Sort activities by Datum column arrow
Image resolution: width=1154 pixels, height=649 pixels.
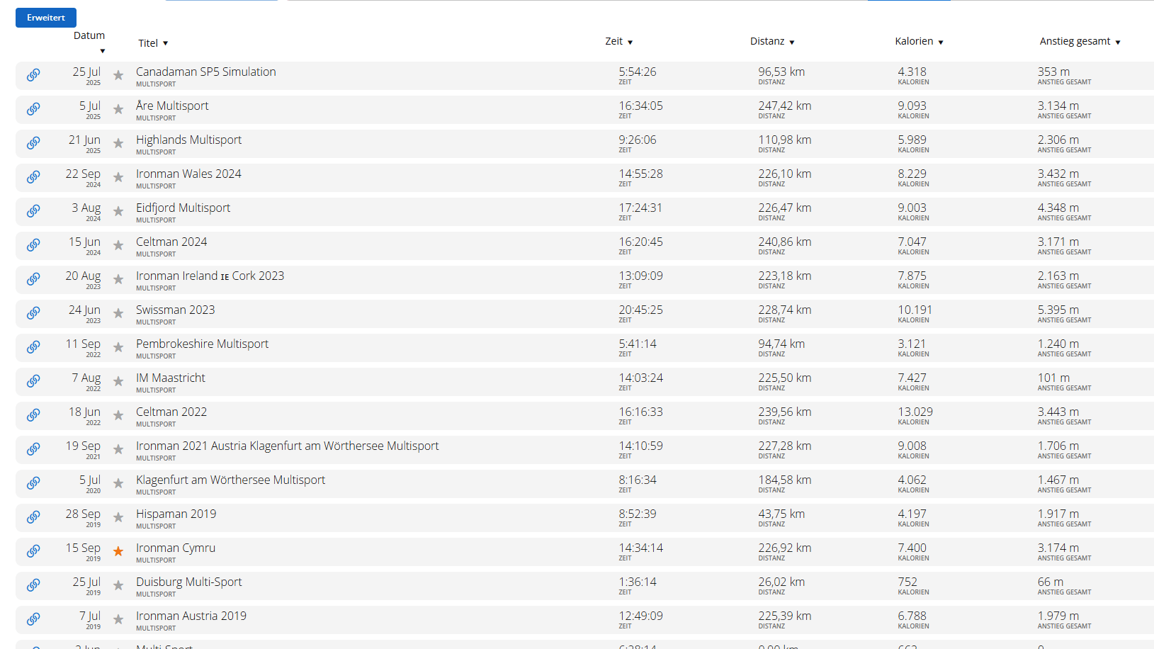click(x=102, y=51)
